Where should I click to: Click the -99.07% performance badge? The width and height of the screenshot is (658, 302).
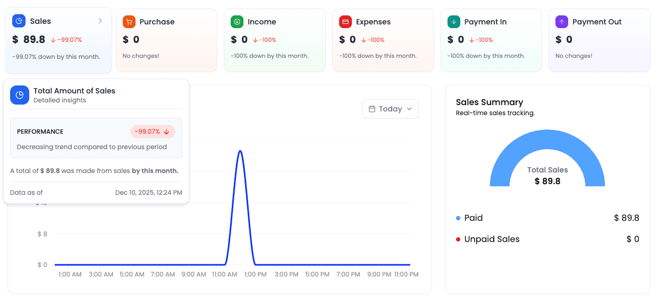[153, 132]
